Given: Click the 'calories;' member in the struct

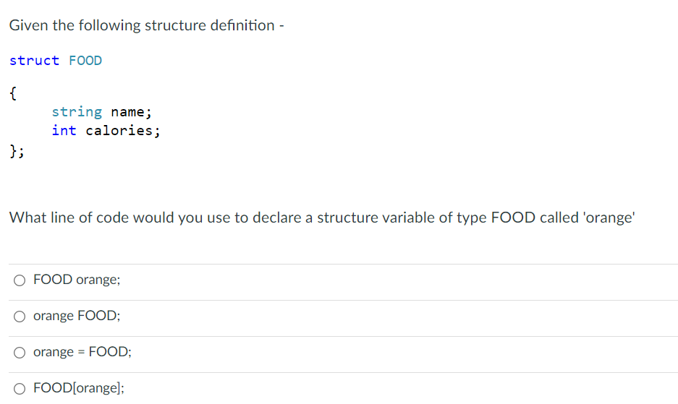Looking at the screenshot, I should coord(123,131).
